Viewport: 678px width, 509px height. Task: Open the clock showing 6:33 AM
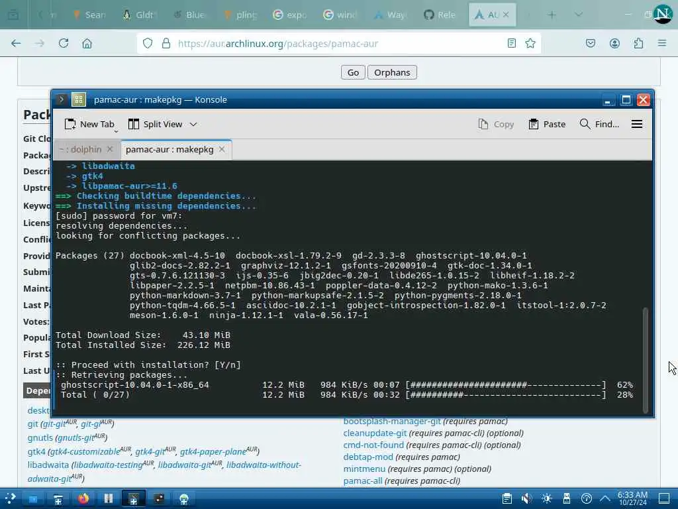[632, 498]
